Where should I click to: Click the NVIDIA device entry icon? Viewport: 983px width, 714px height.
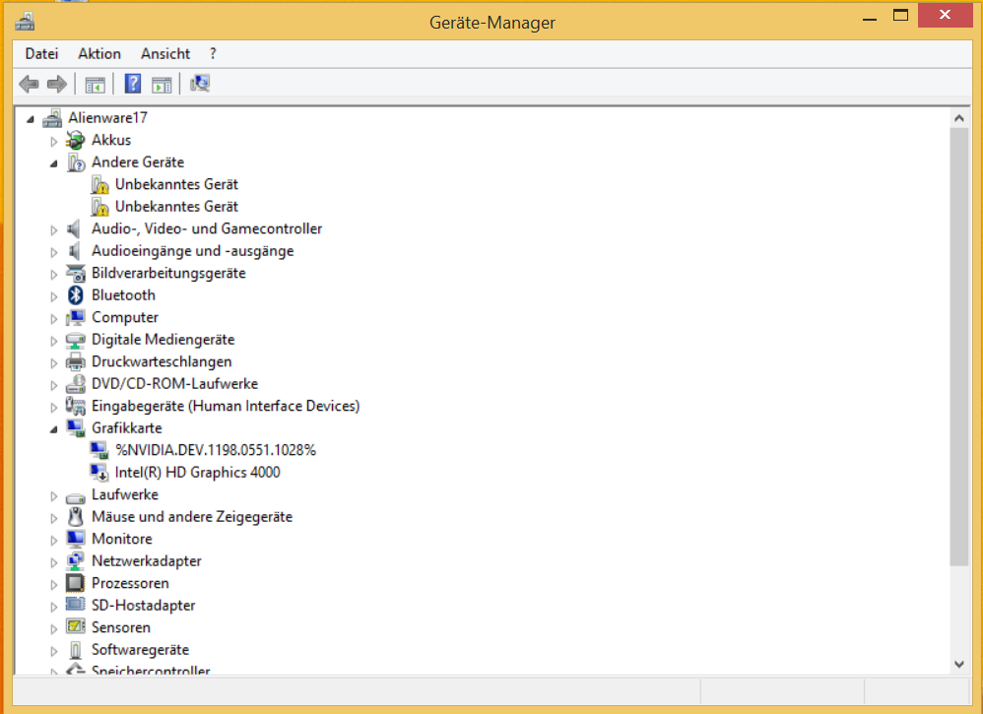tap(99, 450)
